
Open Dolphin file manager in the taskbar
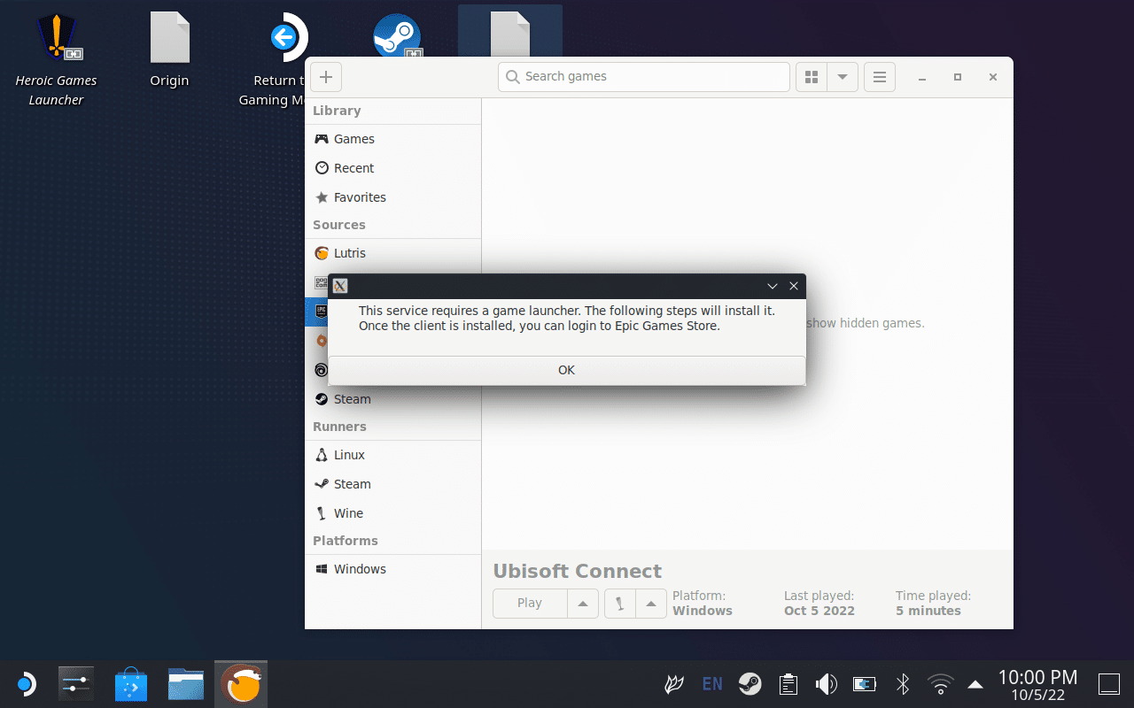point(186,684)
